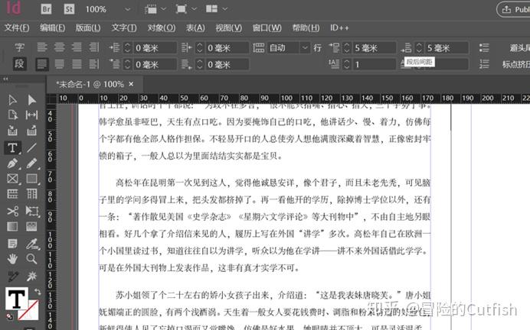Click the right indent 0毫米 field
This screenshot has height=330, width=530.
(227, 47)
